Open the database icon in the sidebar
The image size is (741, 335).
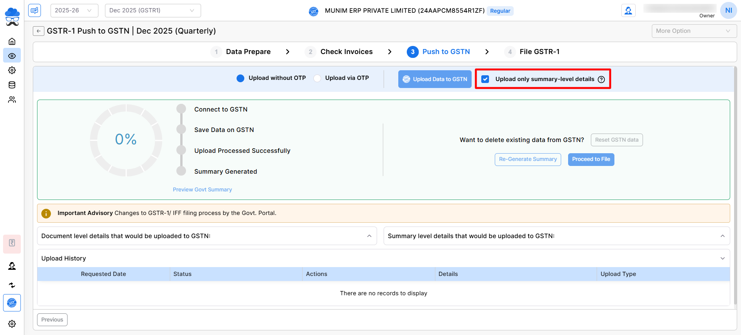click(x=12, y=85)
